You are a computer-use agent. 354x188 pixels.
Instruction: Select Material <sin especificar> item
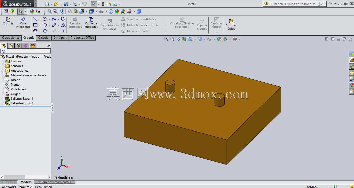pyautogui.click(x=28, y=75)
